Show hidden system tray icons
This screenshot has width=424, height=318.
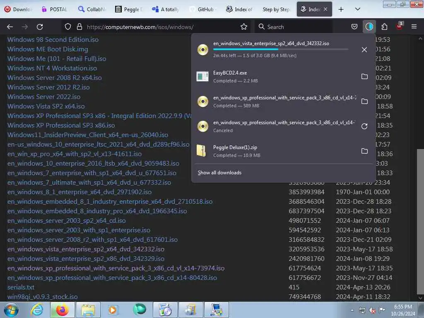coord(352,311)
